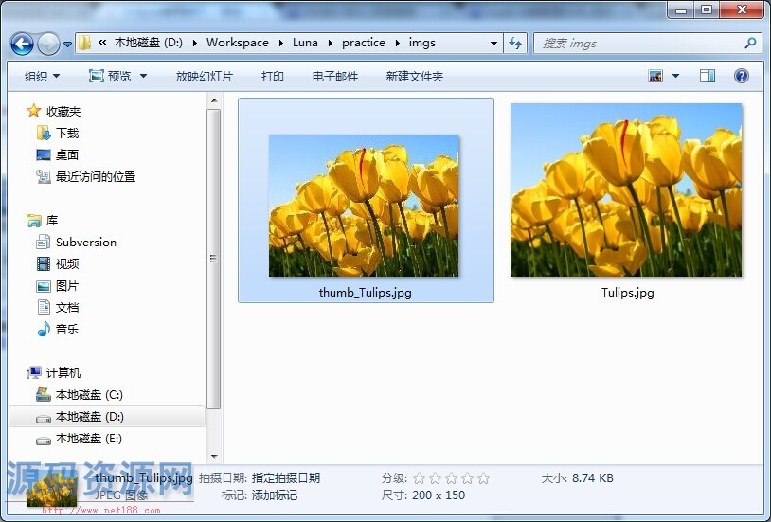Go back with the Back arrow button
This screenshot has height=522, width=771.
tap(22, 45)
